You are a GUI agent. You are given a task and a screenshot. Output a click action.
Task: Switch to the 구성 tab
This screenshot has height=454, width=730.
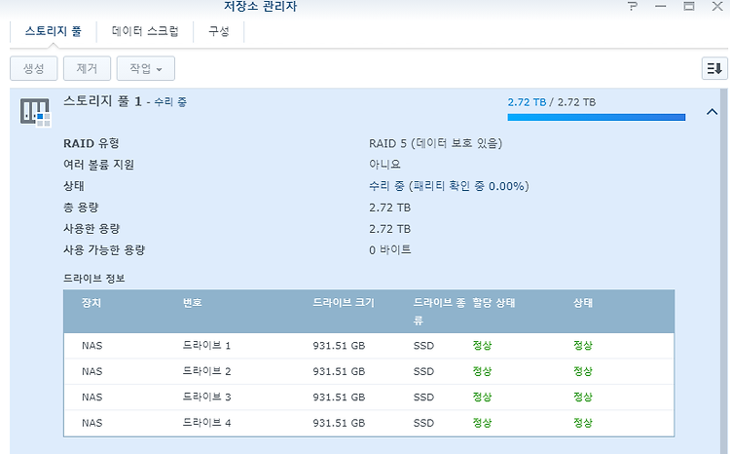(x=218, y=31)
